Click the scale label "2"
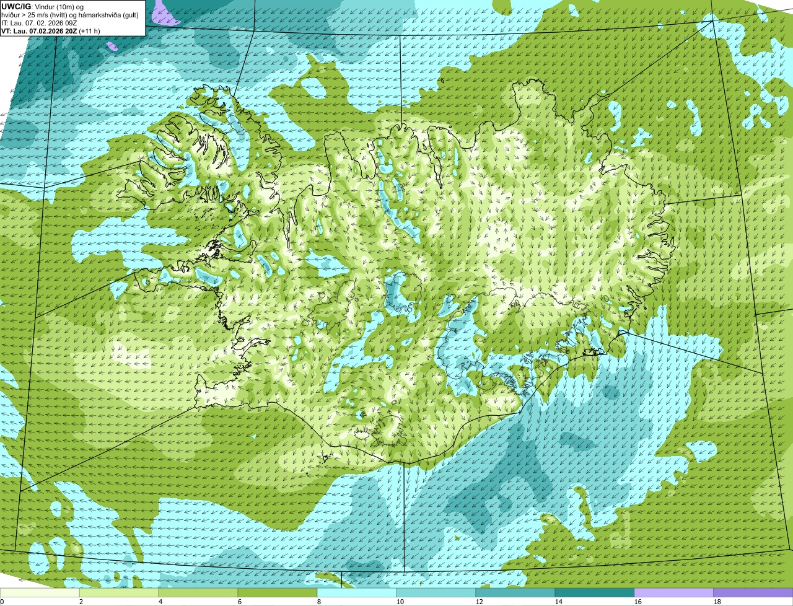This screenshot has width=793, height=606. tap(81, 602)
